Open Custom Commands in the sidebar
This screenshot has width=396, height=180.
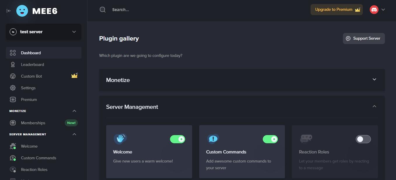tap(43, 158)
